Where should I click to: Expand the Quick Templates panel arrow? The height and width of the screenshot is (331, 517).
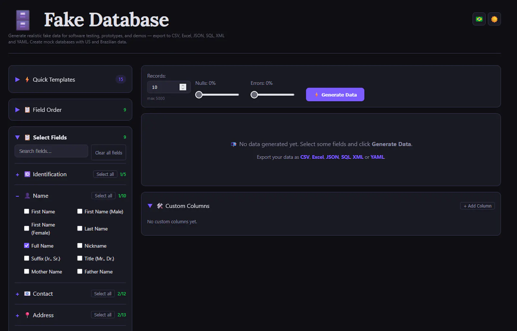click(17, 79)
